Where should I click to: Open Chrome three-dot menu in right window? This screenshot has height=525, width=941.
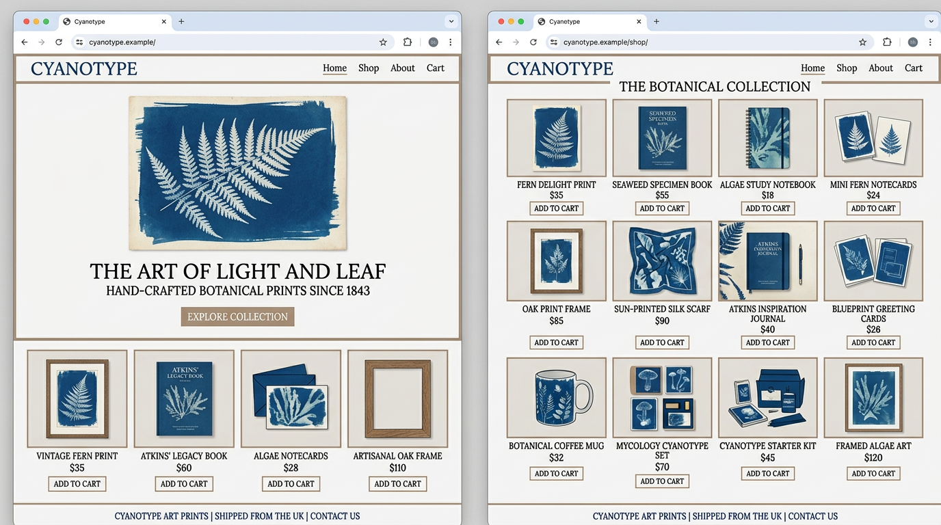coord(930,42)
